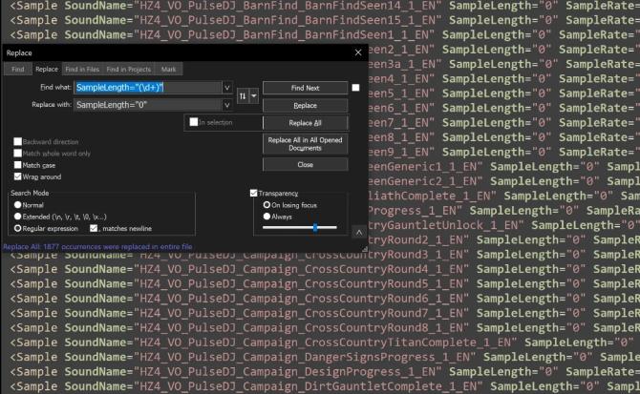Image resolution: width=640 pixels, height=394 pixels.
Task: Collapse the dialog with the caret button
Action: pos(356,231)
